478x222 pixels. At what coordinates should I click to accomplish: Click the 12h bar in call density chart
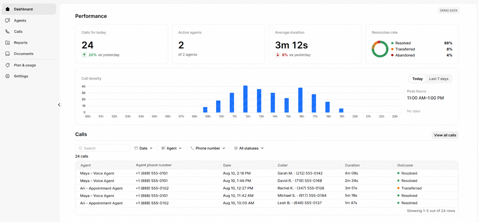point(245,99)
